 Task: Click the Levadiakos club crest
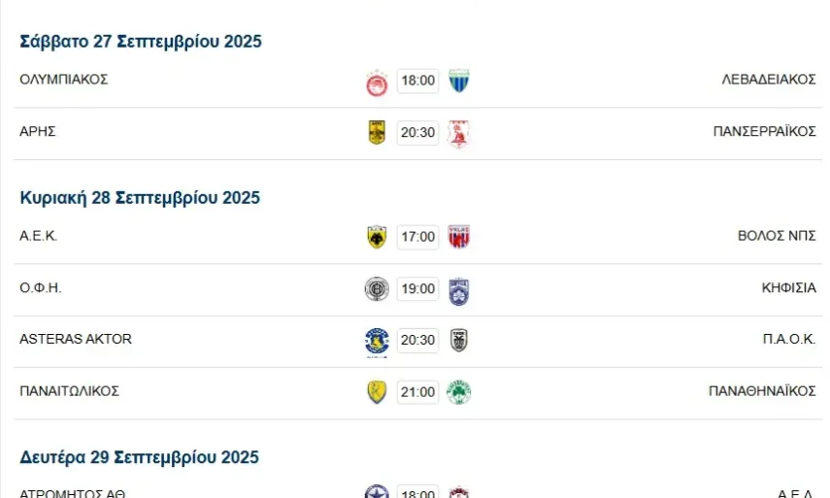(x=459, y=82)
